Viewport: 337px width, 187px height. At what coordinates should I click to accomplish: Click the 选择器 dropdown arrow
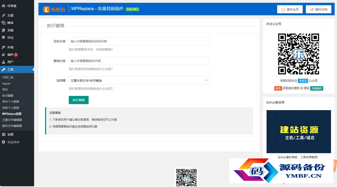(x=206, y=81)
